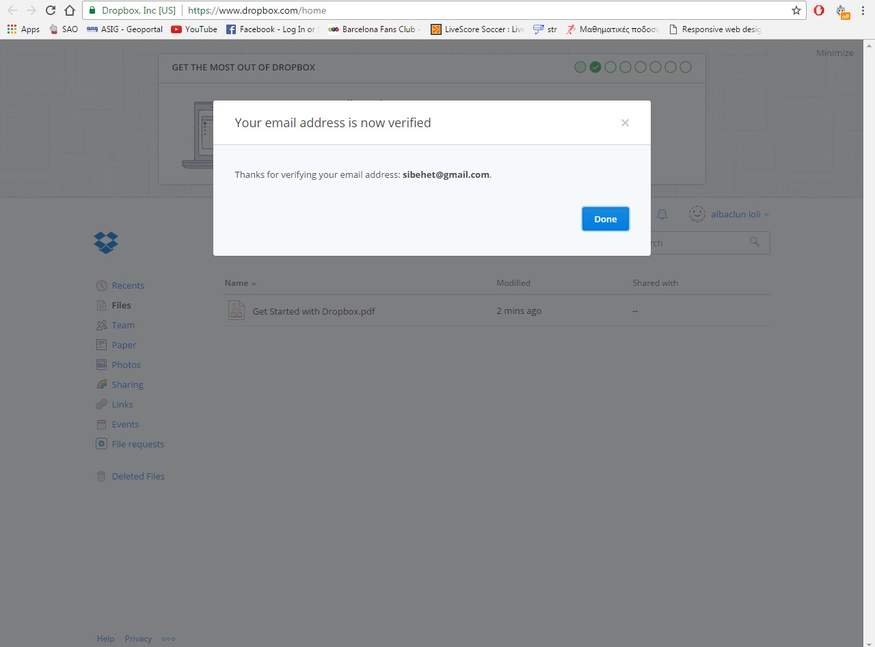Open the Facebook - Log In bookmark
875x647 pixels.
pos(273,29)
